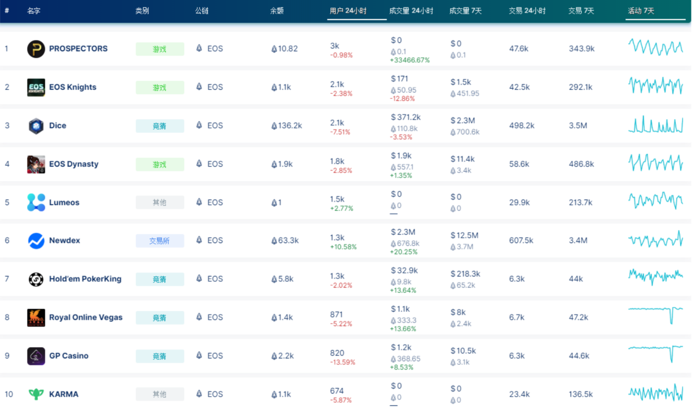Viewport: 693px width, 410px height.
Task: Click the EOS chain icon in PROSPECTORS row
Action: tap(199, 48)
